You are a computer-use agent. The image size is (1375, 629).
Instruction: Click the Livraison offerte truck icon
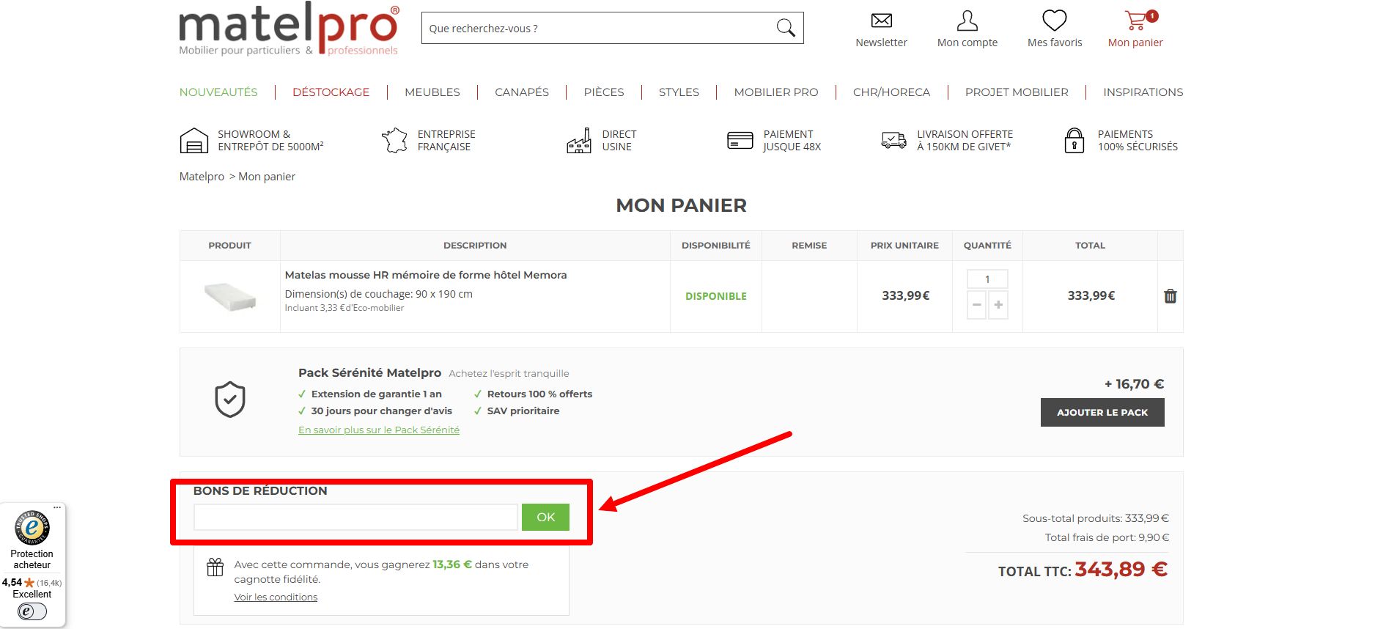tap(893, 140)
